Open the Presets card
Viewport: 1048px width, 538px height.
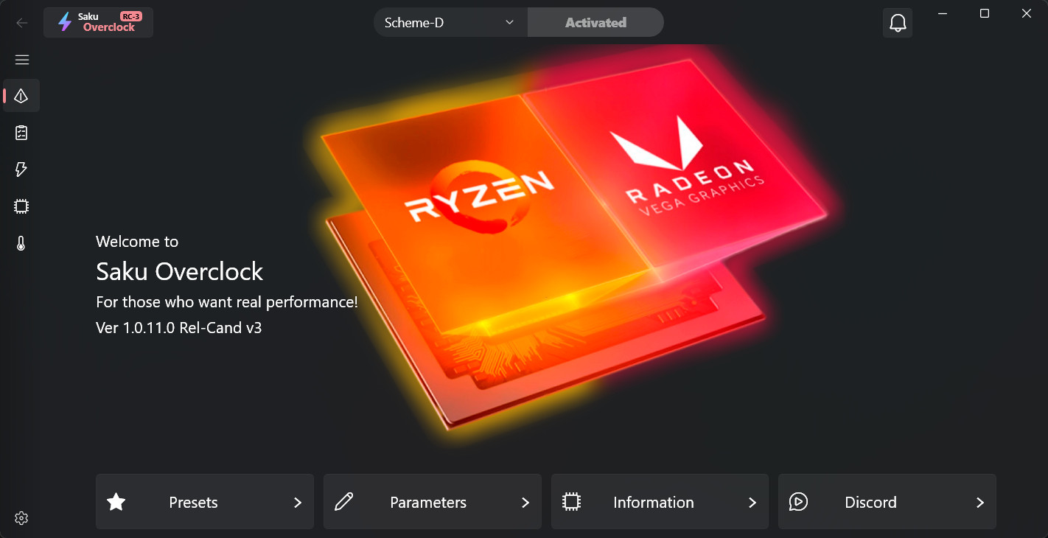(205, 502)
